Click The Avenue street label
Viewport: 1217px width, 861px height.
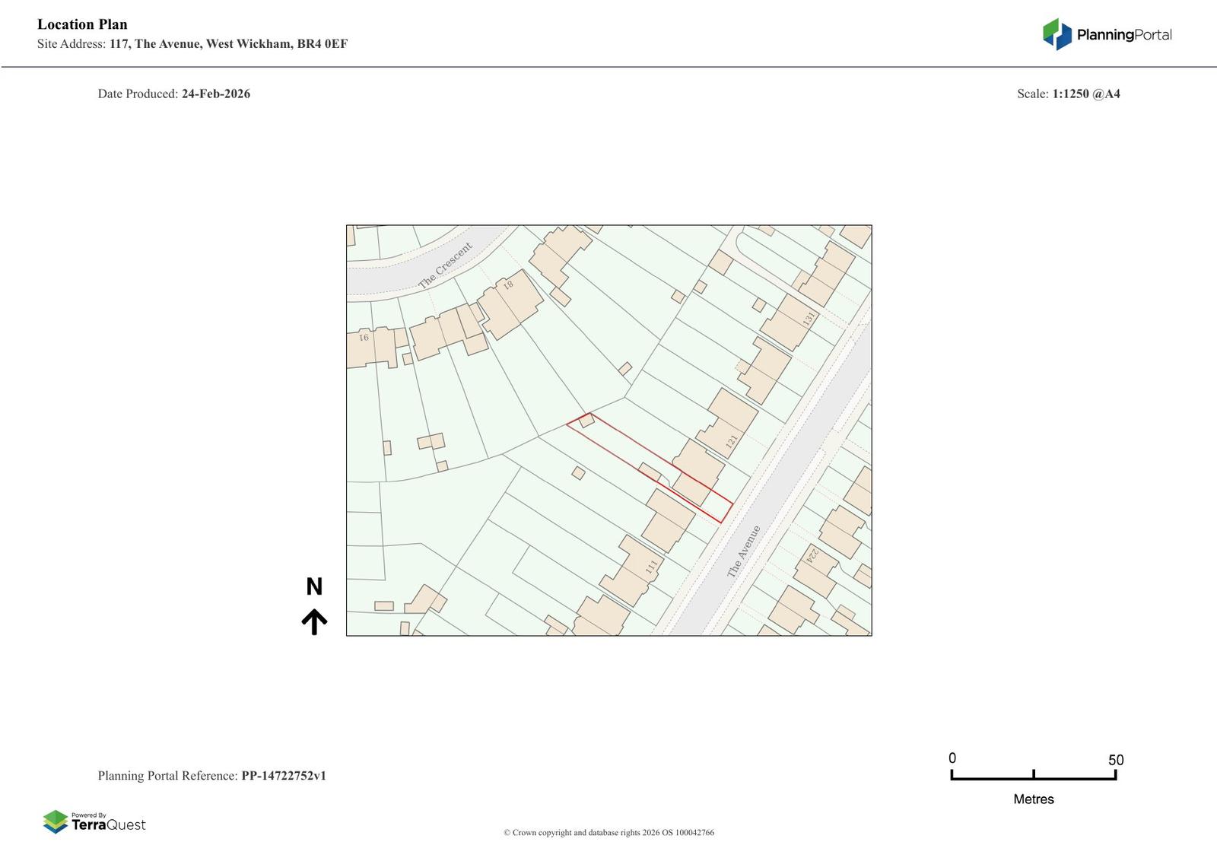744,551
